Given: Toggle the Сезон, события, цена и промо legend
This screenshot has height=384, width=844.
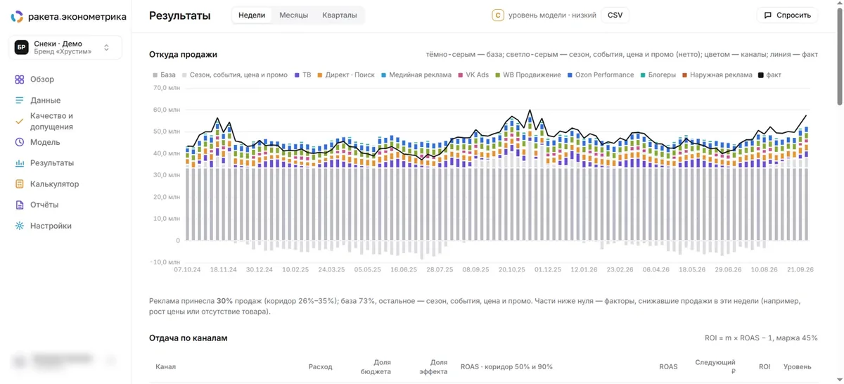Looking at the screenshot, I should click(235, 75).
